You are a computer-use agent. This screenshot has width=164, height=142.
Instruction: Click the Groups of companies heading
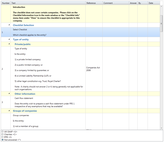pyautogui.click(x=25, y=111)
